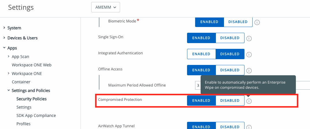The height and width of the screenshot is (129, 310).
Task: Open the info icon beside Biometric Mode
Action: [257, 22]
